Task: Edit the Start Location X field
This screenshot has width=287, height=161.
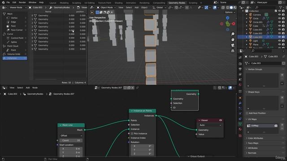Action: tap(71, 148)
